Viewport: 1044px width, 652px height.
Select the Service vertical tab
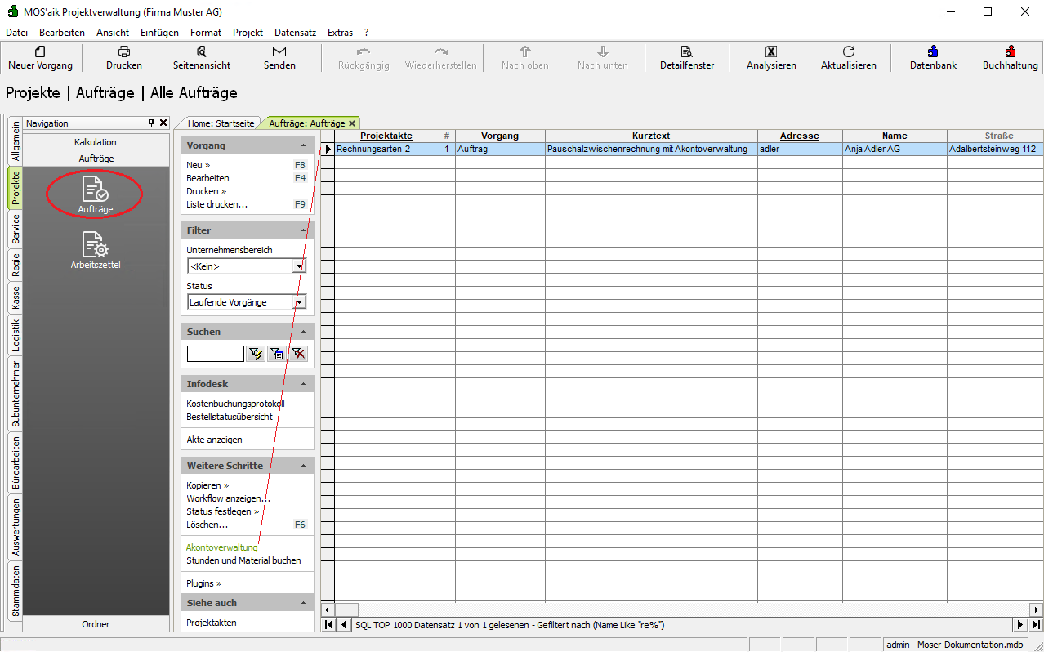16,230
